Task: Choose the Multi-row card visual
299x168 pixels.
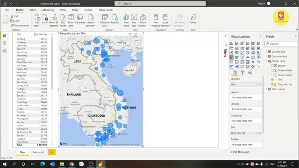Action: pyautogui.click(x=258, y=57)
